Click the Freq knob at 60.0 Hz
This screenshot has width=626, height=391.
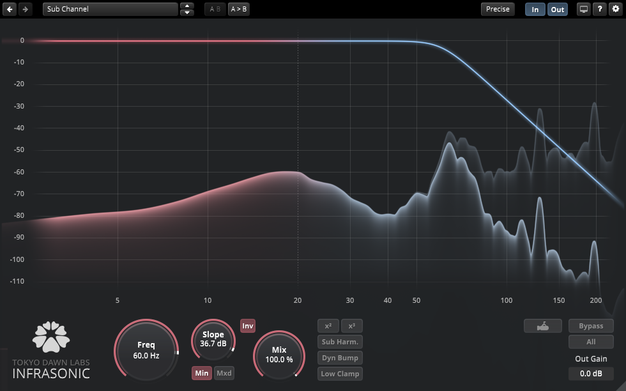coord(146,350)
